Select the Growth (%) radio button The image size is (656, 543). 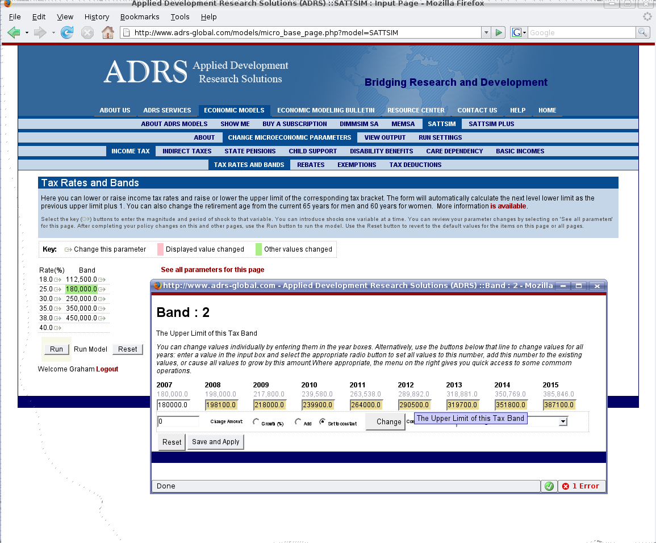click(x=256, y=422)
